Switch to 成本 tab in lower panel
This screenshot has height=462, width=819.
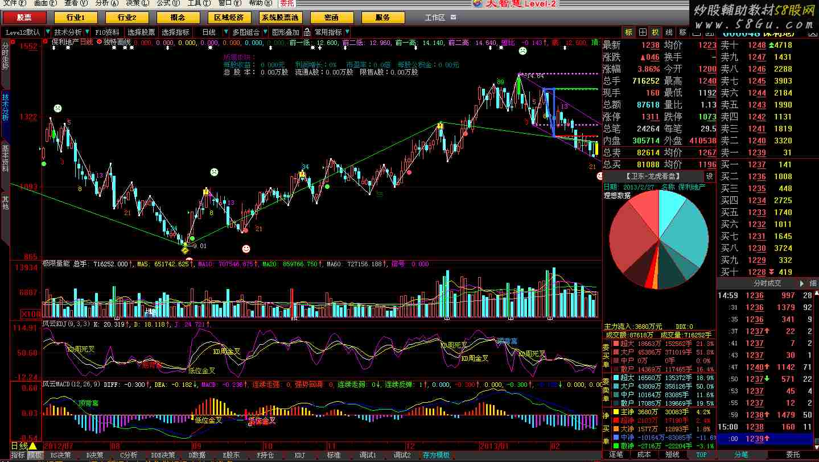644,455
